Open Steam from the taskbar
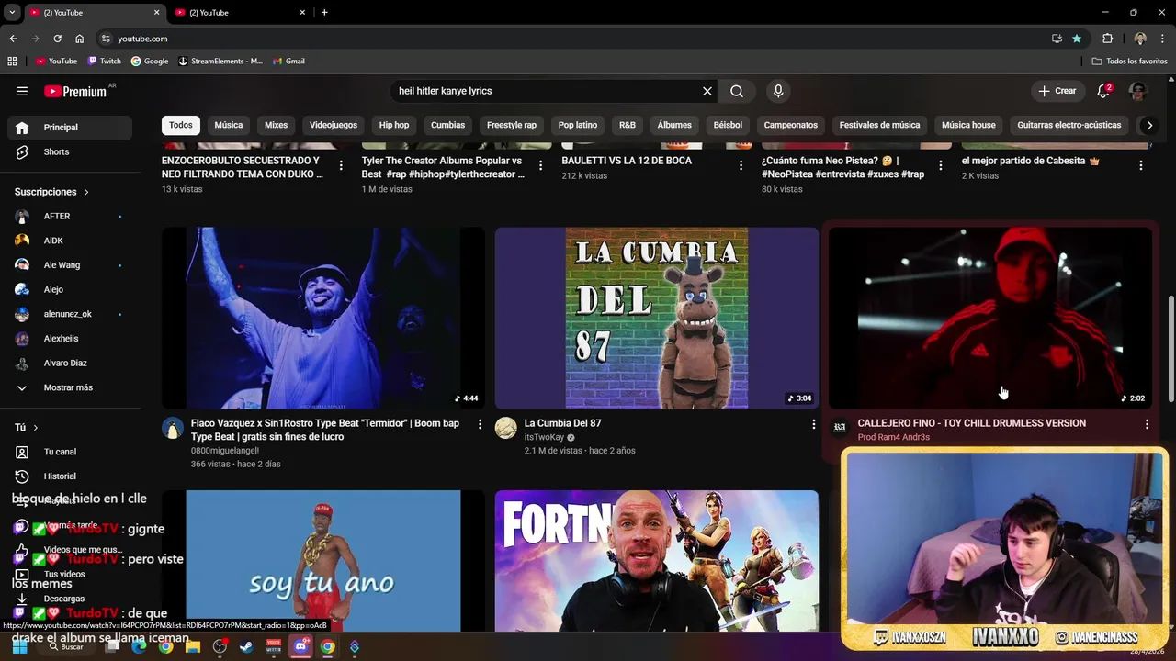 [x=246, y=646]
